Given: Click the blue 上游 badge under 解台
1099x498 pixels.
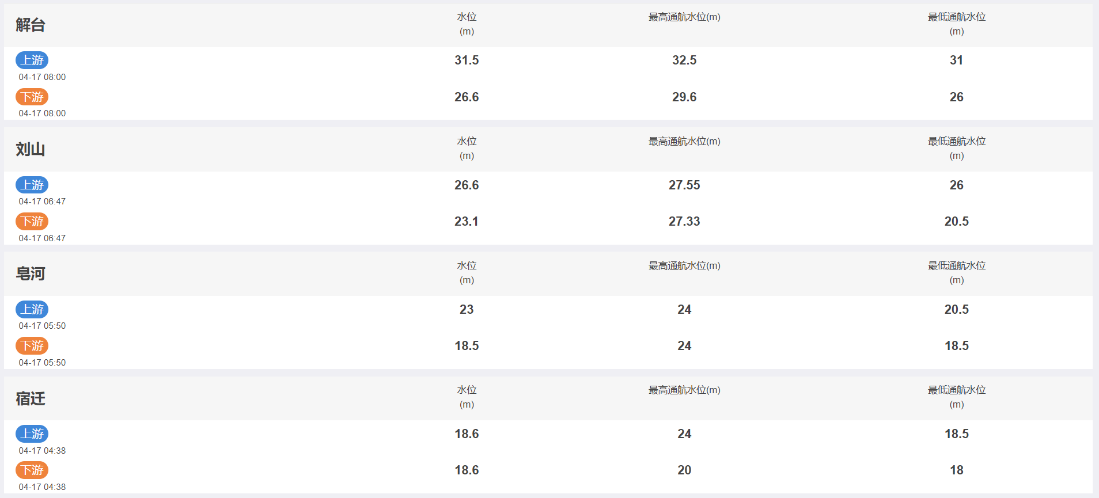Looking at the screenshot, I should 32,60.
